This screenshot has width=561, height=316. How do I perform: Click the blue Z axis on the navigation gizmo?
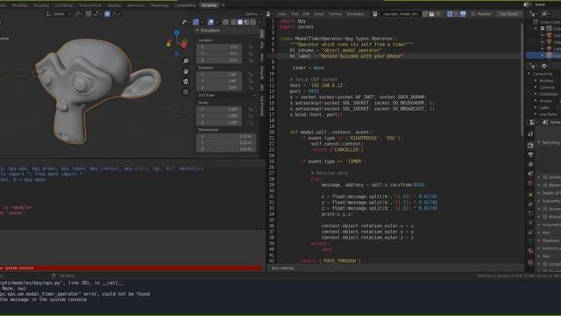coord(177,32)
